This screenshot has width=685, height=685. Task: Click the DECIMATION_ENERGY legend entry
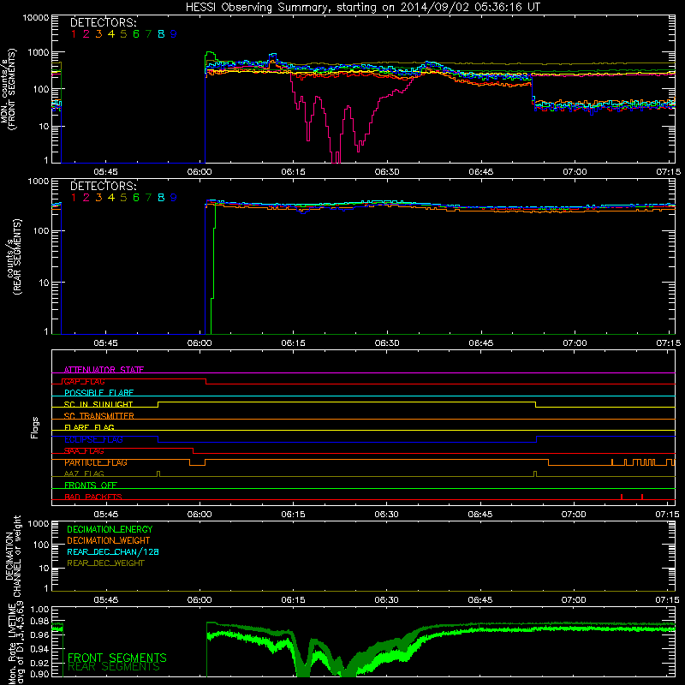pos(110,529)
